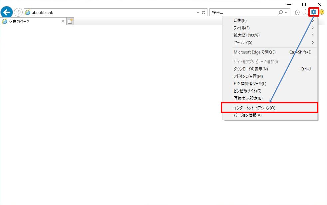Open F12 開発者ツール(L)
The width and height of the screenshot is (327, 205).
(x=270, y=83)
